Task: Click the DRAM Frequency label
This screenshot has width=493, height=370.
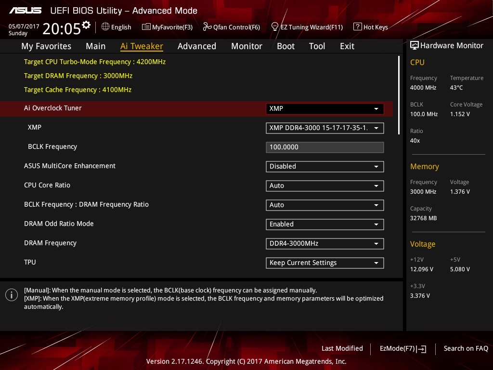Action: click(x=50, y=243)
